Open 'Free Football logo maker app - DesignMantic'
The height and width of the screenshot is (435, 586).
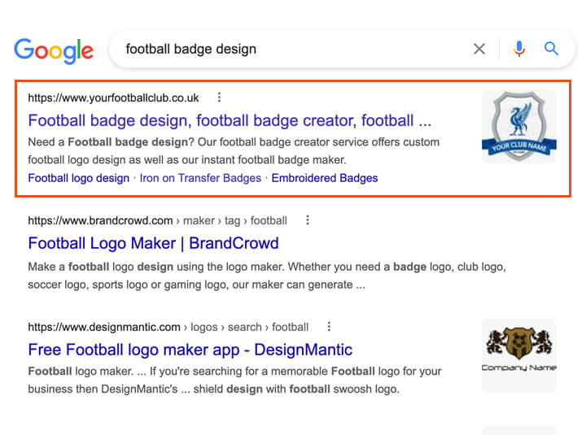click(x=190, y=350)
